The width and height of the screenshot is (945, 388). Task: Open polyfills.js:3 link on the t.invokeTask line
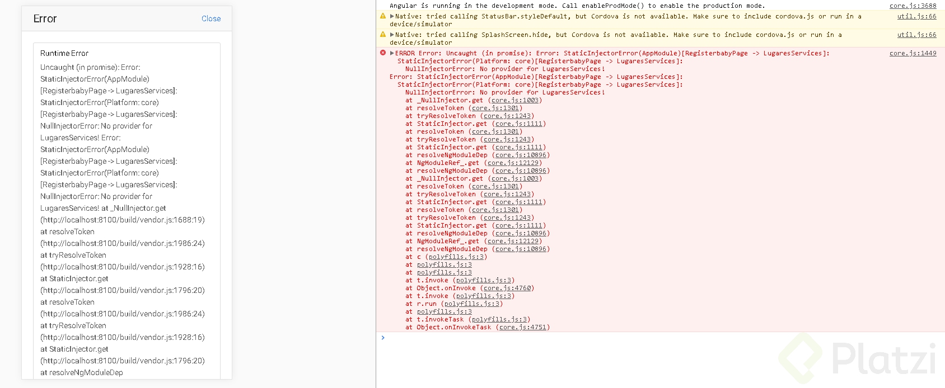tap(499, 320)
